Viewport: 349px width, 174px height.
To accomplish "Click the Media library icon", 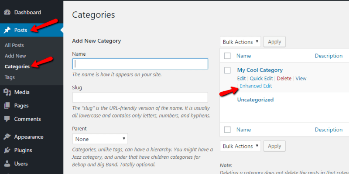I will (7, 92).
